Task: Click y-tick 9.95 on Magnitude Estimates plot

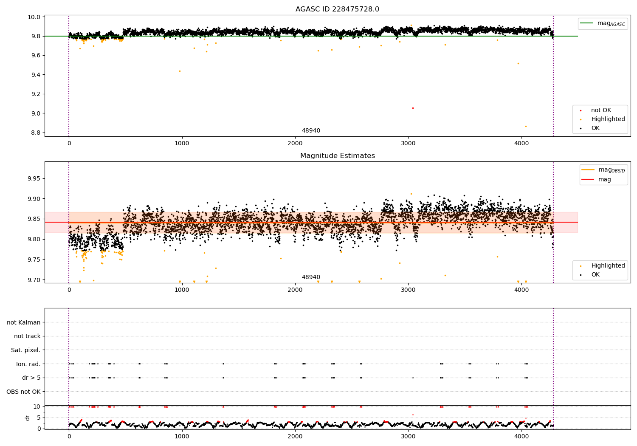Action: (x=34, y=178)
